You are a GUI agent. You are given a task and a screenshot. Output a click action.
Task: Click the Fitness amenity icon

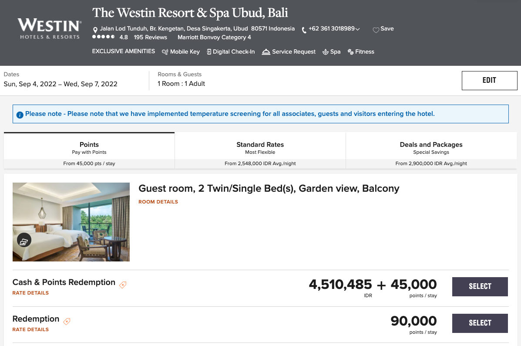(350, 51)
